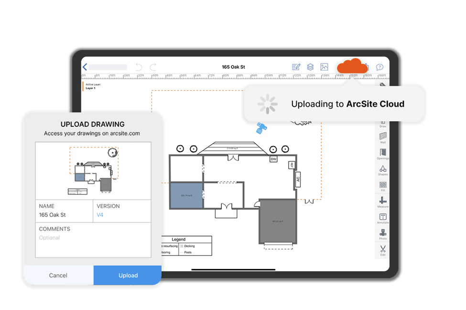Screen dimensions: 466x310
Task: Open the edit notes icon in the top bar
Action: (x=296, y=67)
